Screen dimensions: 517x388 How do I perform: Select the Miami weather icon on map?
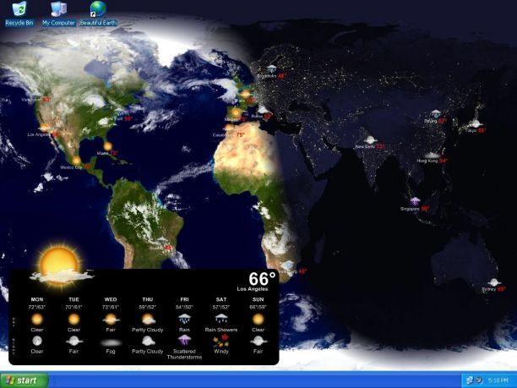pyautogui.click(x=107, y=145)
